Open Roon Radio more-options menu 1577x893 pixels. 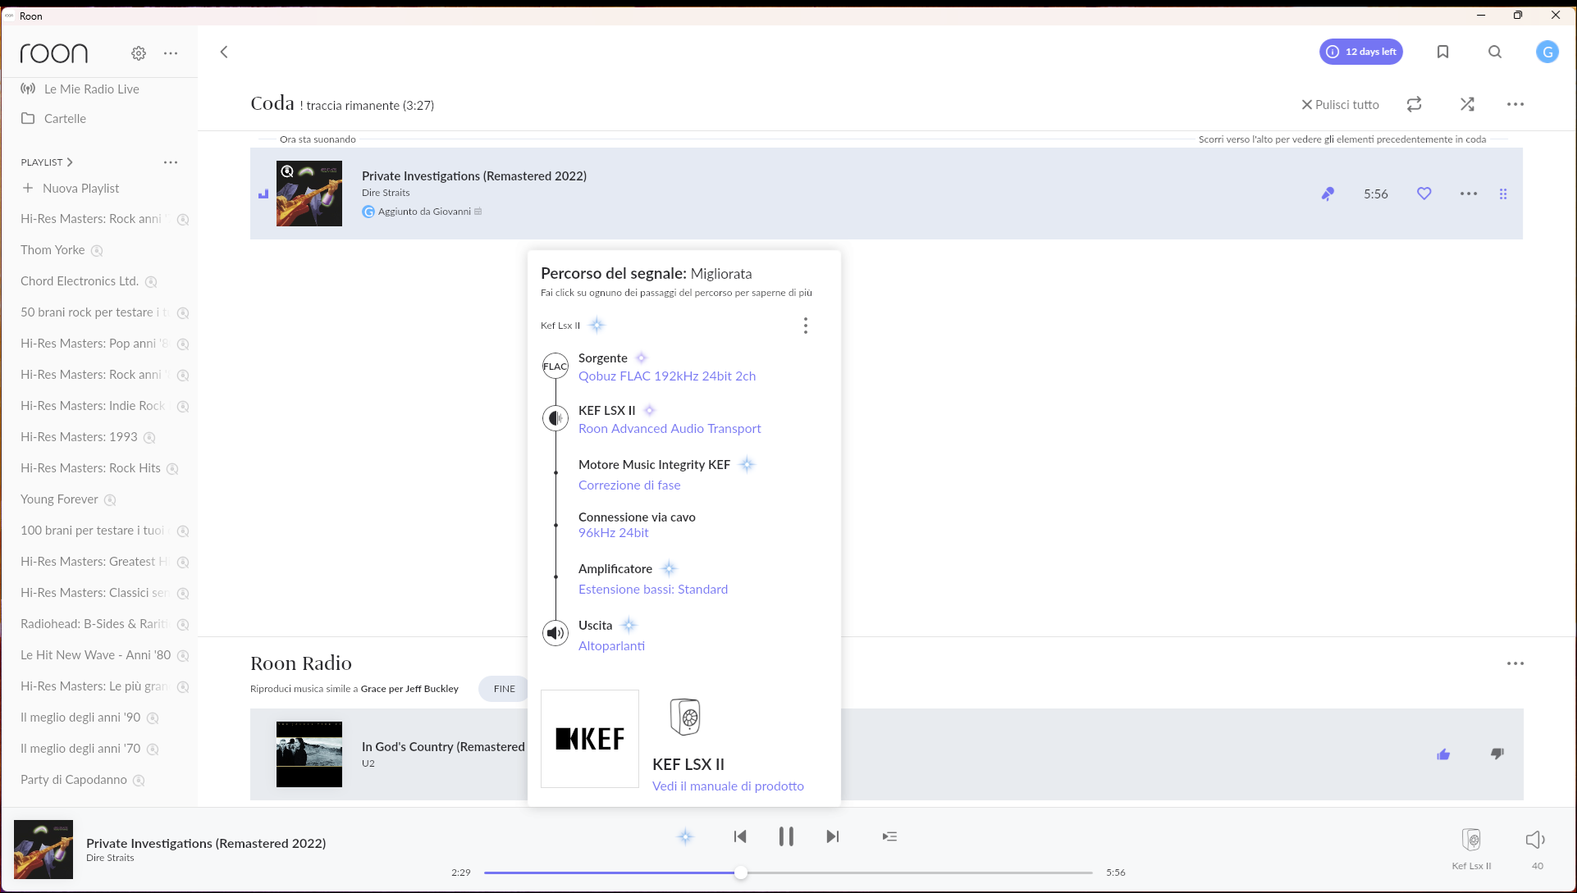tap(1515, 663)
